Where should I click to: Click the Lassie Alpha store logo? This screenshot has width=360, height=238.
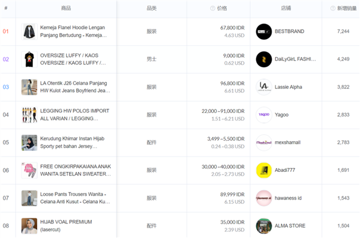click(x=264, y=87)
